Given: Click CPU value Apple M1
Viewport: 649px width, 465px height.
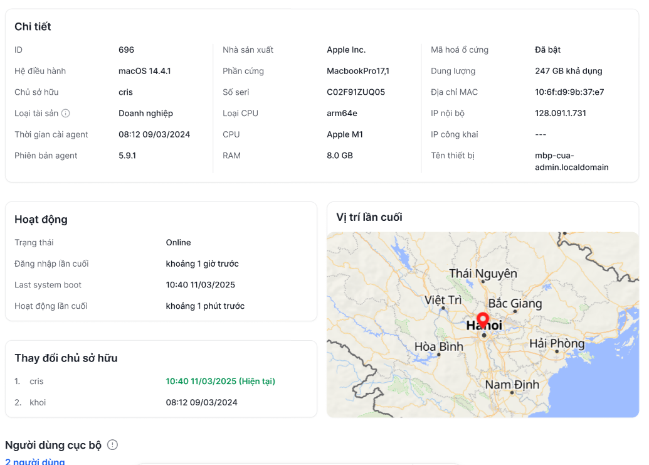Looking at the screenshot, I should coord(345,134).
